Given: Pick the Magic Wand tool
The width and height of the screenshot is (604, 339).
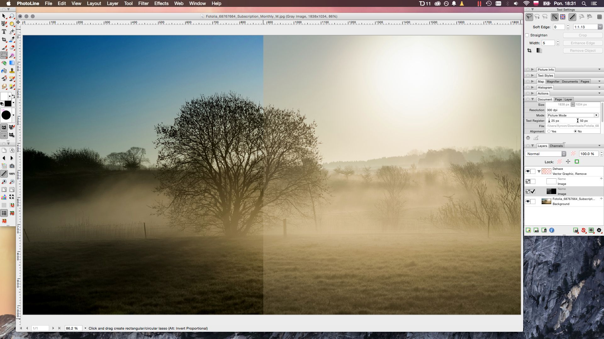Looking at the screenshot, I should 12,55.
